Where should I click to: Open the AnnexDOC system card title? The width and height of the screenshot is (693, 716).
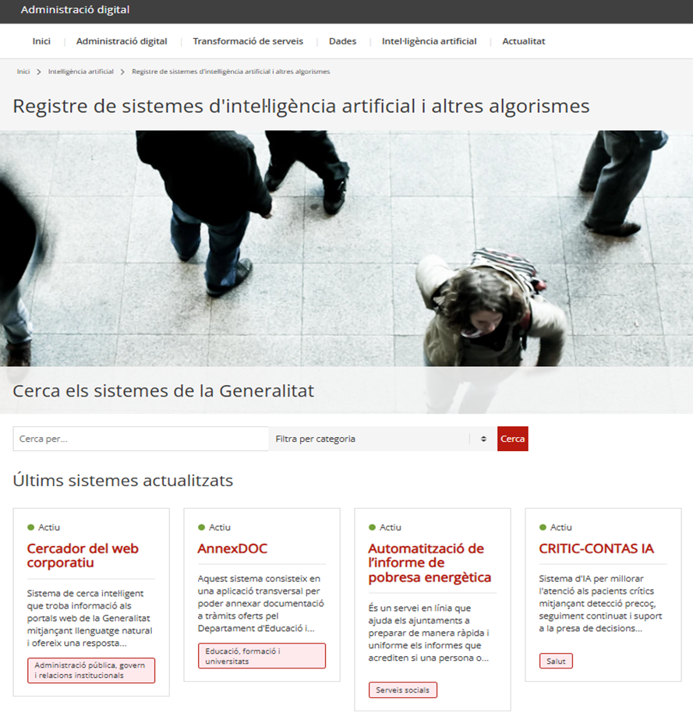(x=232, y=548)
